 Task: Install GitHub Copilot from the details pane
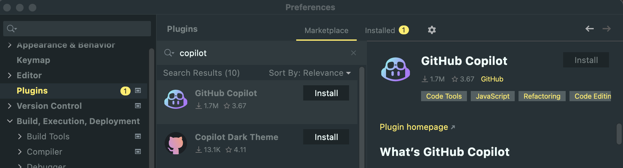586,60
